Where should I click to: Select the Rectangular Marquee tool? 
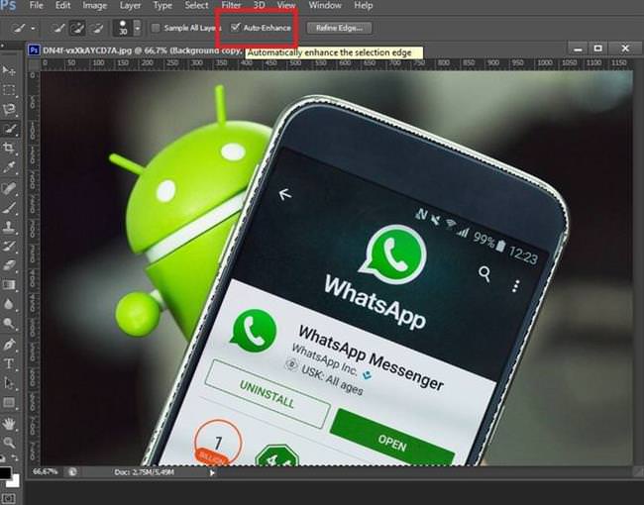[9, 90]
